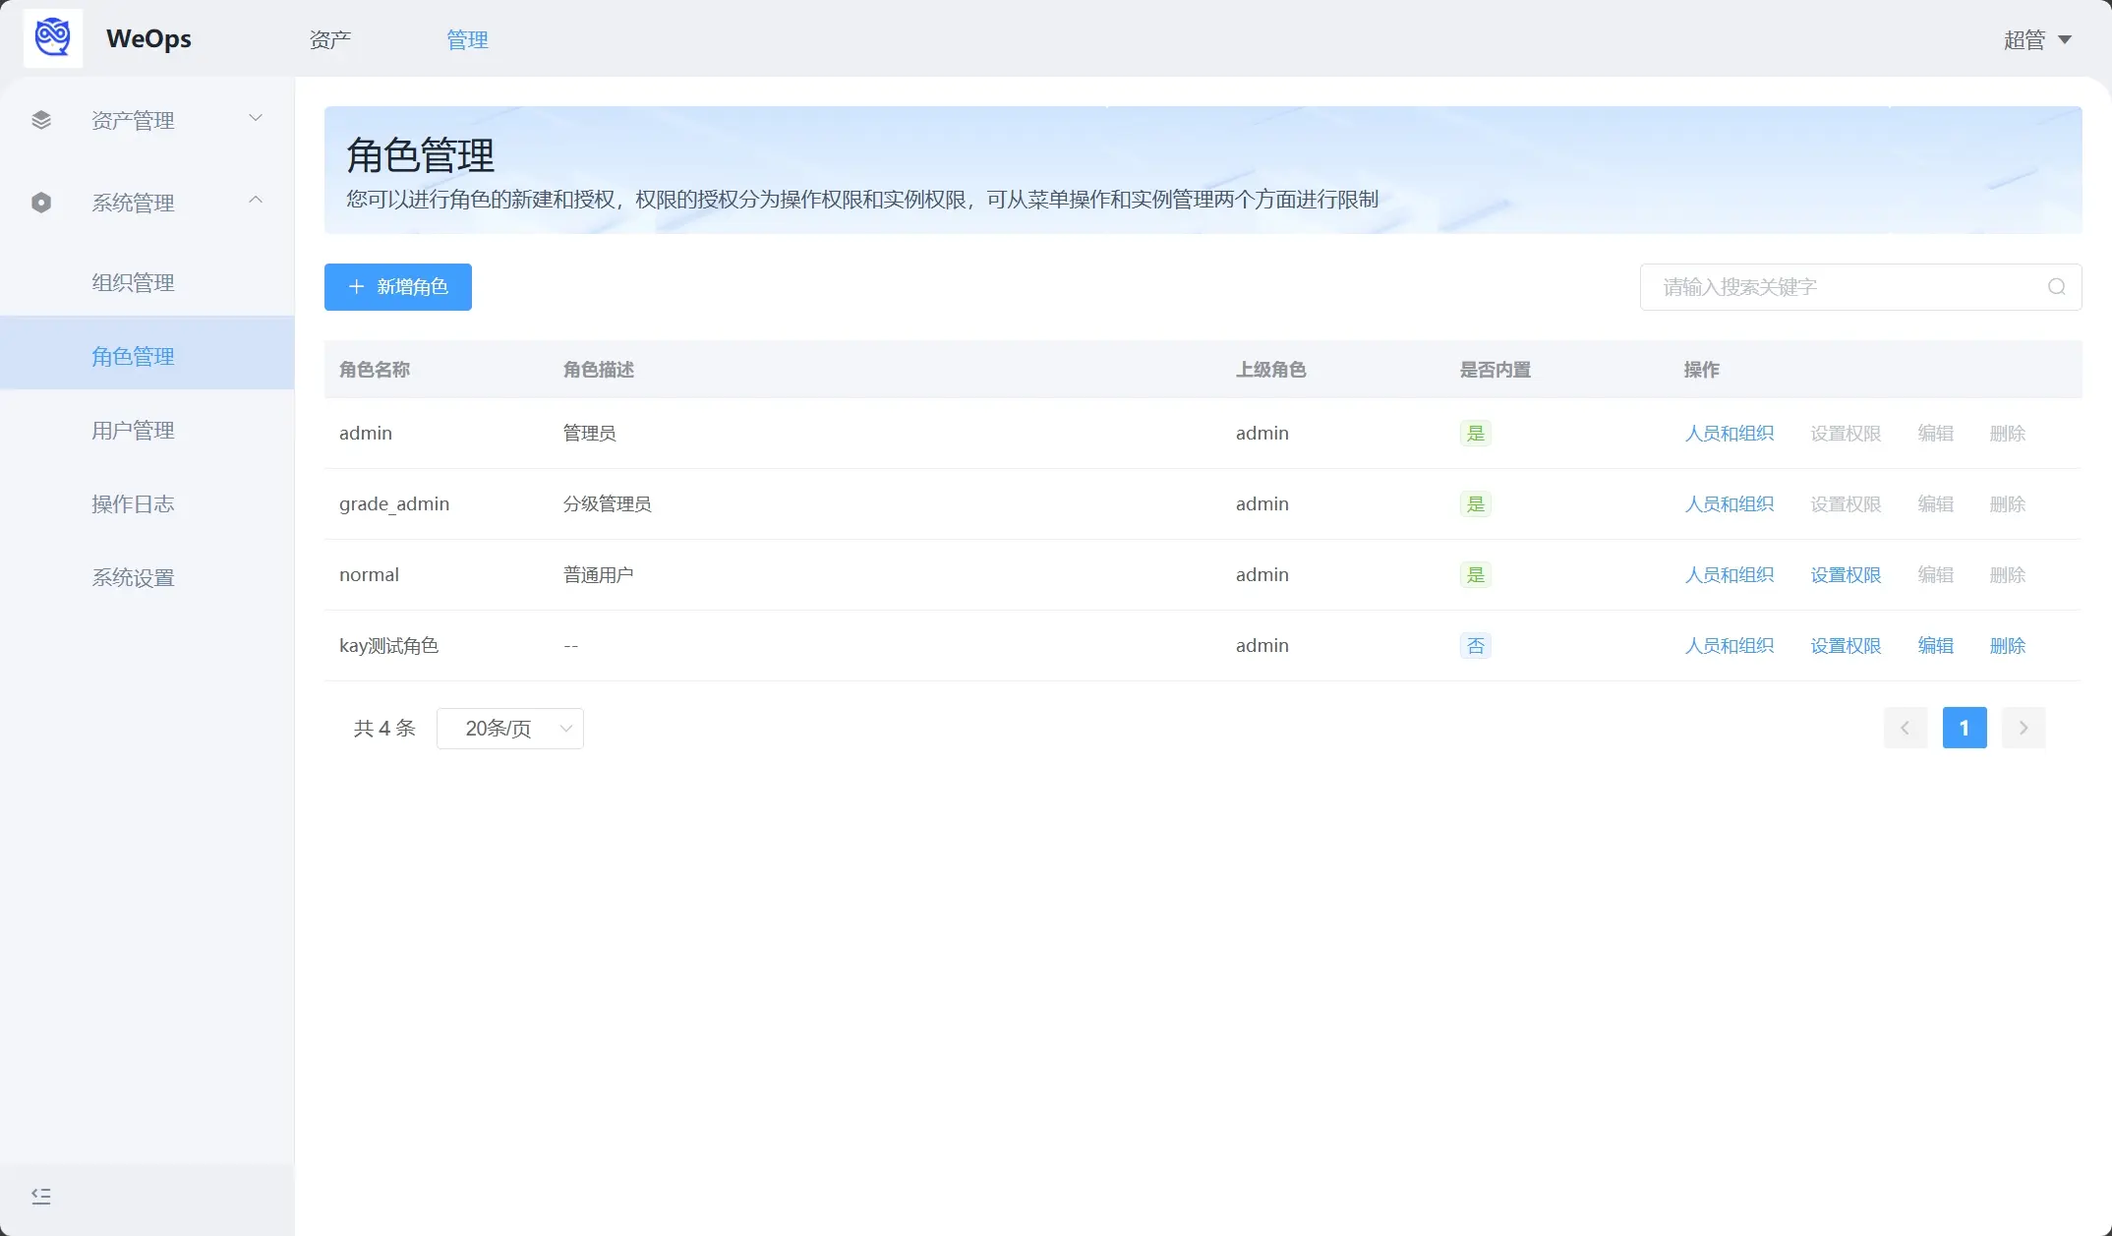The height and width of the screenshot is (1236, 2112).
Task: Go to next page arrow
Action: pos(2024,728)
